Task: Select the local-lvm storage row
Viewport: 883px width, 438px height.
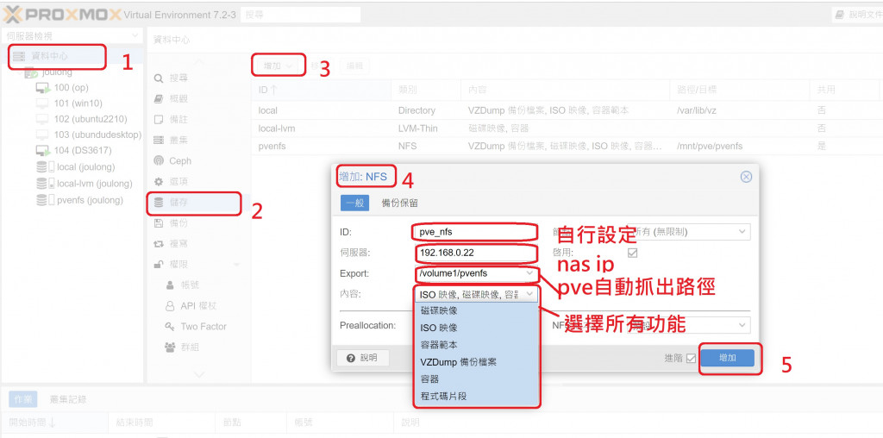Action: click(x=566, y=128)
